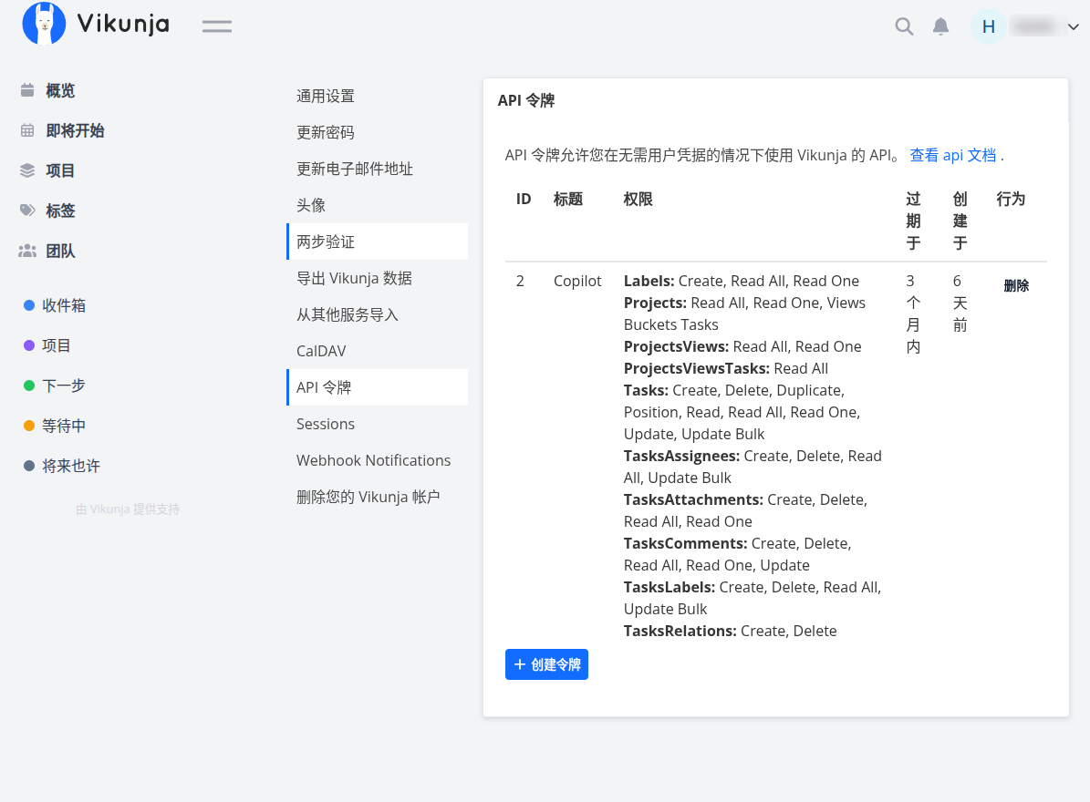Click the grid calendar icon beside 即将开始

click(x=27, y=130)
